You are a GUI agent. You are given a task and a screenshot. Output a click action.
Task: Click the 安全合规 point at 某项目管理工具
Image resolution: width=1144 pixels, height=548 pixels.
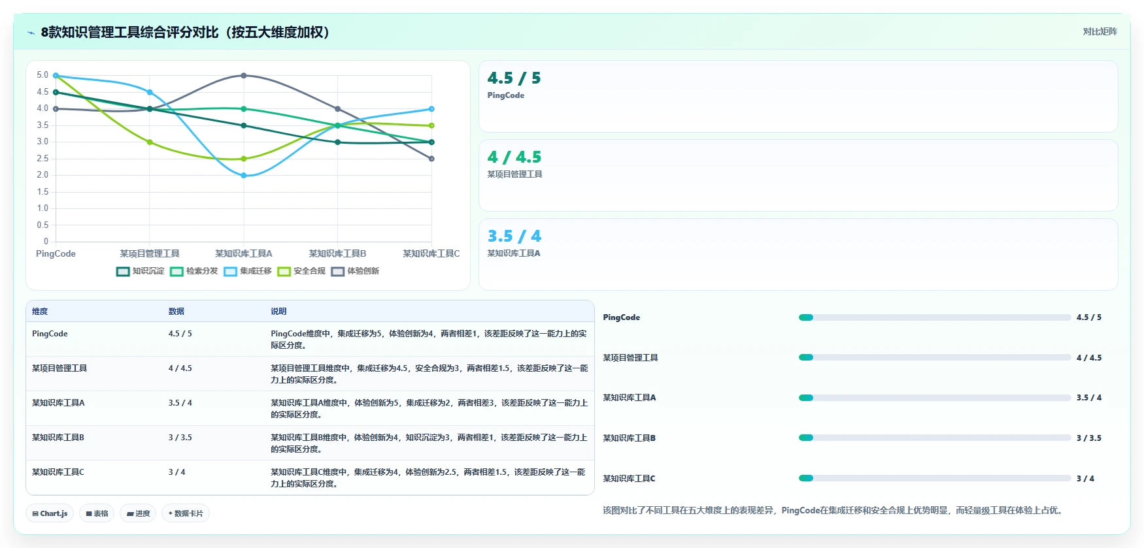[150, 142]
